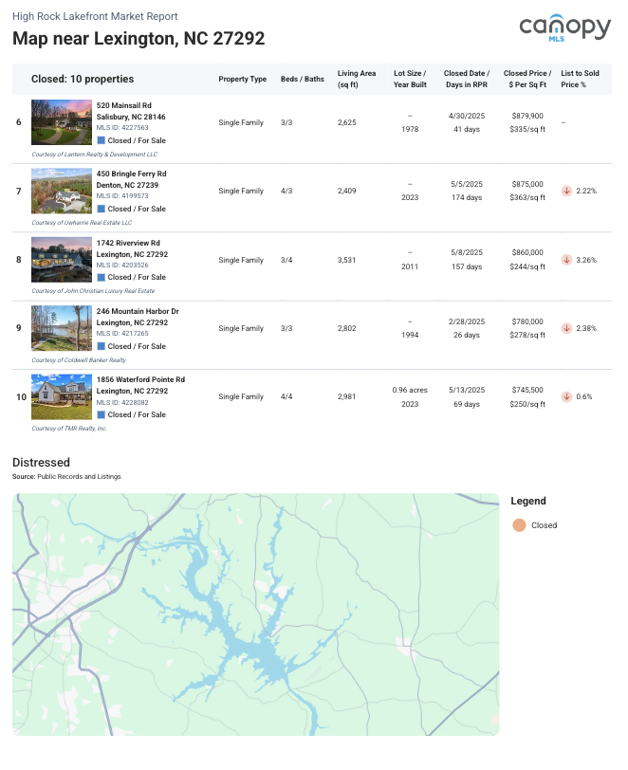Click the down-arrow icon beside 3.26%
Image resolution: width=628 pixels, height=770 pixels.
point(566,260)
